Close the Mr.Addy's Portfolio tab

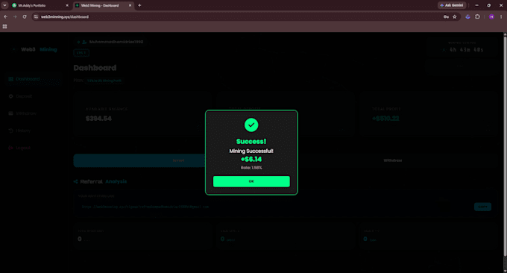coord(67,5)
